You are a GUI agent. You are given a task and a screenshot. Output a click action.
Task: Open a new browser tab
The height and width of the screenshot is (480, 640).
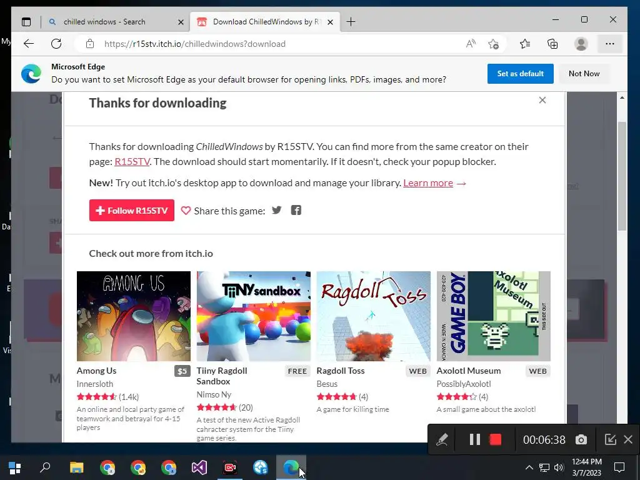click(351, 22)
